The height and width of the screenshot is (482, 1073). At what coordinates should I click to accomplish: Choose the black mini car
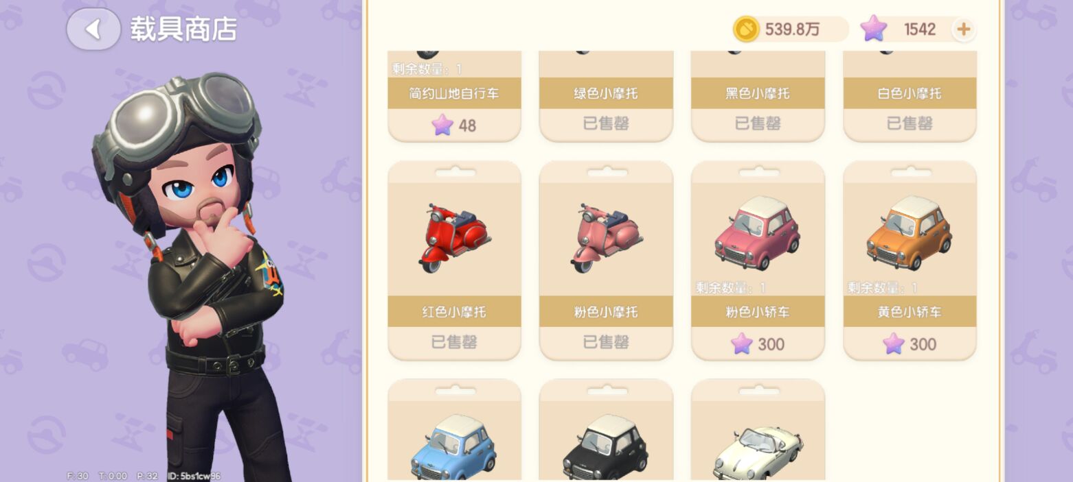pos(605,446)
